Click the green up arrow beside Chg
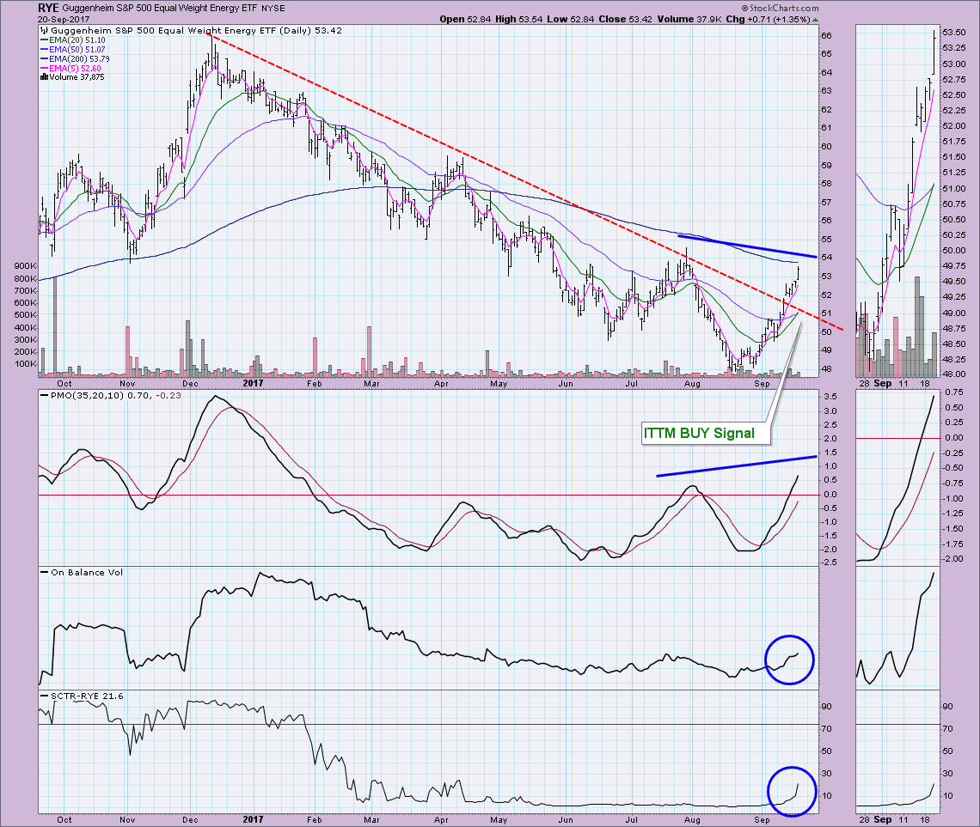This screenshot has height=827, width=980. pyautogui.click(x=816, y=18)
